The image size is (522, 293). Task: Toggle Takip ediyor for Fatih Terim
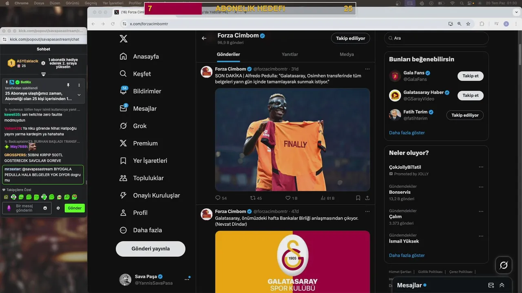(465, 115)
